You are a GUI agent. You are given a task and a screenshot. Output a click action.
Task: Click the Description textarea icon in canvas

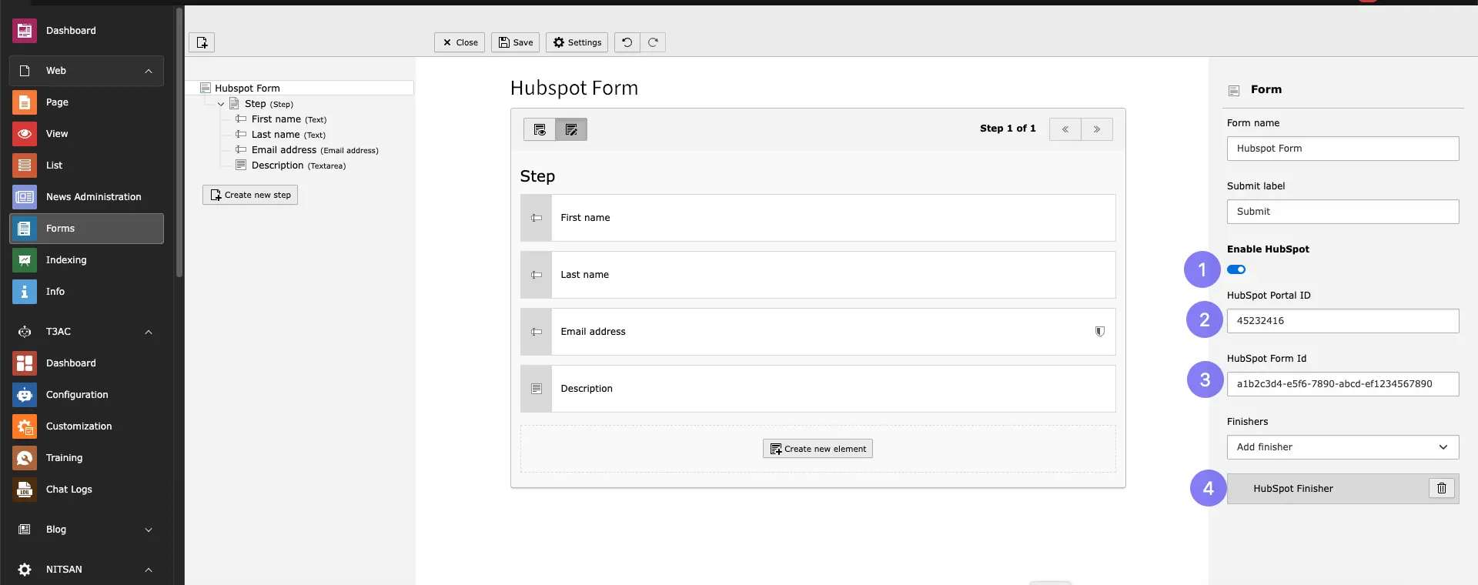point(537,389)
